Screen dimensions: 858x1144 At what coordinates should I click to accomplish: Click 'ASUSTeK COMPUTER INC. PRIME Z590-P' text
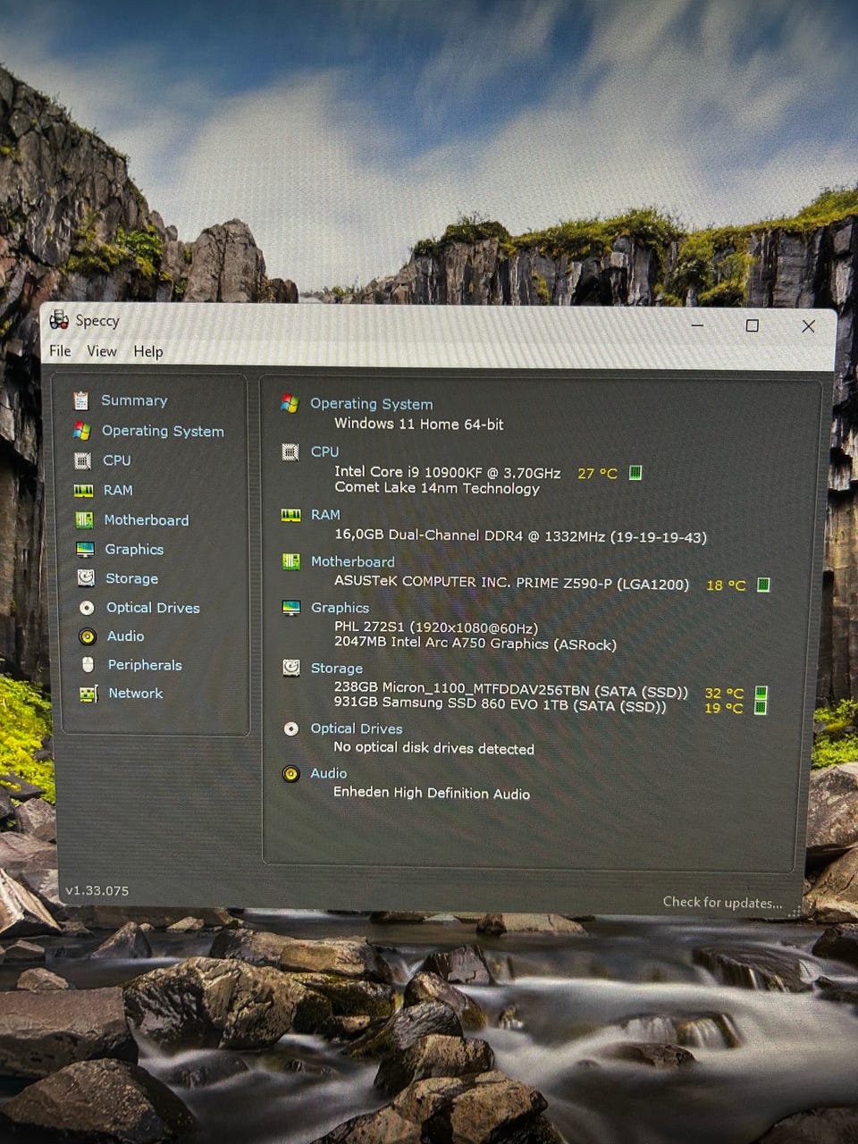point(511,582)
